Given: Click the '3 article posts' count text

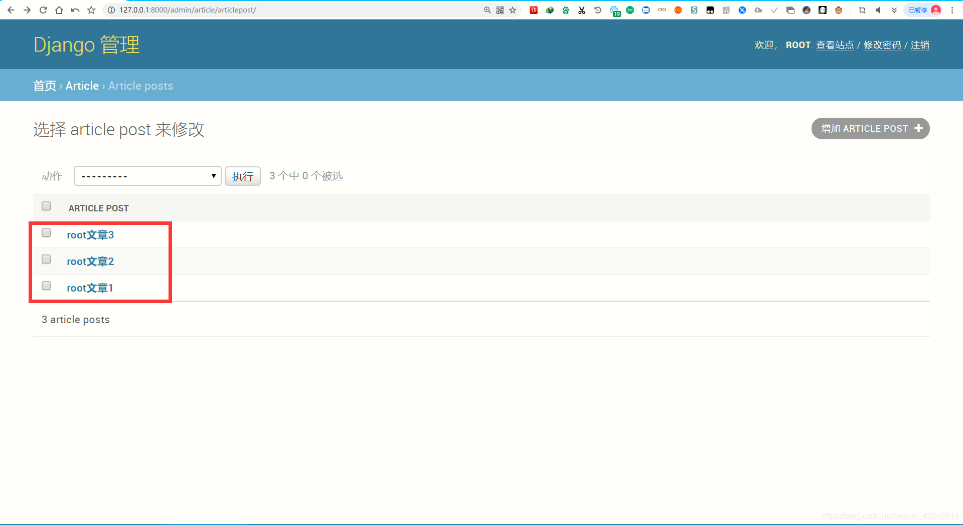Looking at the screenshot, I should click(76, 320).
